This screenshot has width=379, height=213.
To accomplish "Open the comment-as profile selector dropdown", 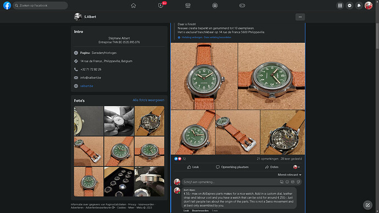I will pos(297,167).
